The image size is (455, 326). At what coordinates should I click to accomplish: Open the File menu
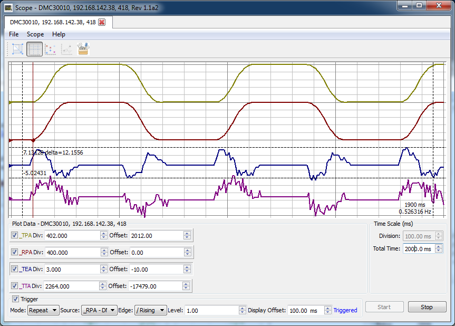14,34
